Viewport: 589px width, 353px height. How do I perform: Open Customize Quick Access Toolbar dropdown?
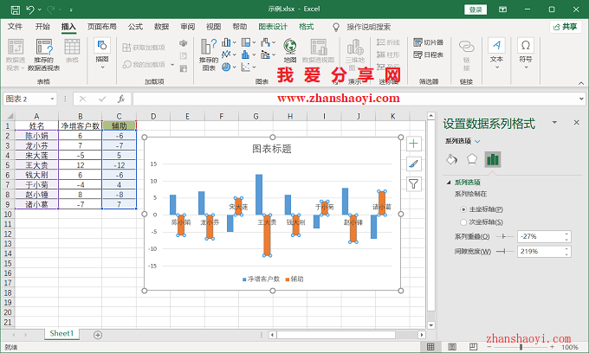tap(71, 10)
